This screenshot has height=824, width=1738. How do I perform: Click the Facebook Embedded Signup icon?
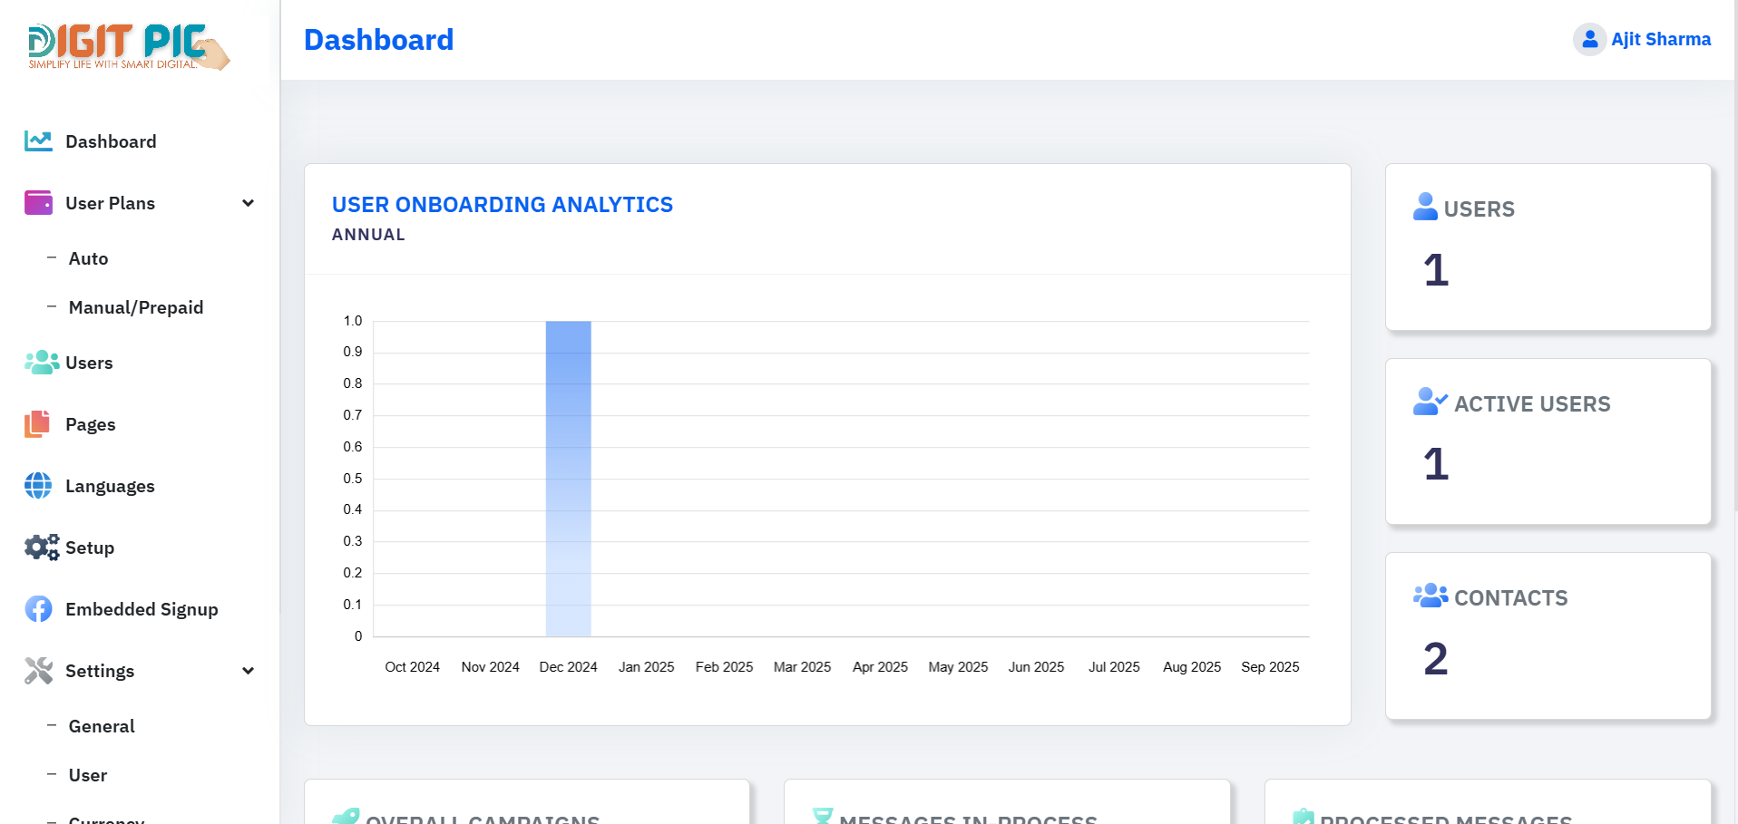(38, 609)
